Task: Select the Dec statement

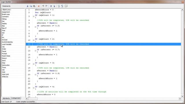Action: coord(3,21)
